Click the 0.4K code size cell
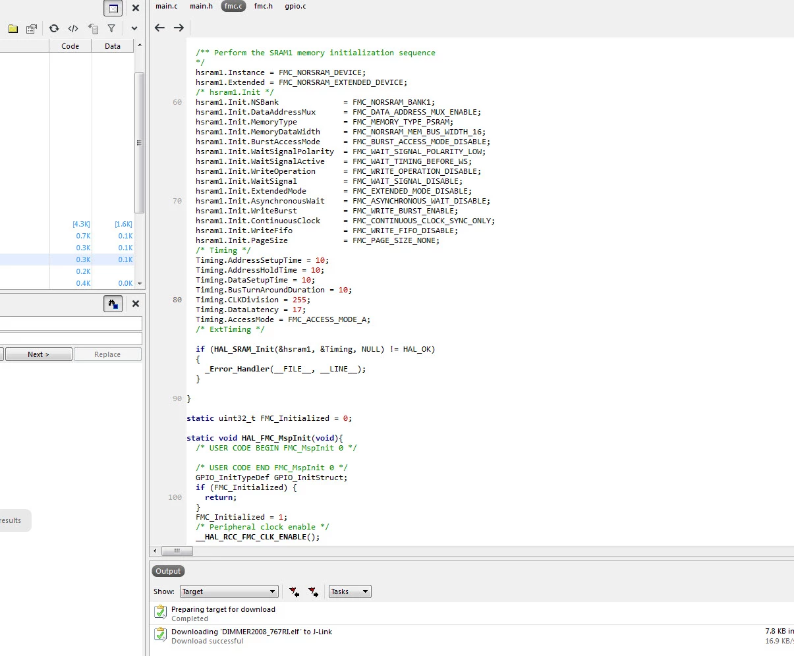 83,283
